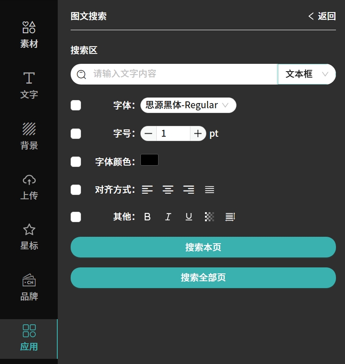Select the justify align icon
The height and width of the screenshot is (364, 345).
[x=209, y=190]
